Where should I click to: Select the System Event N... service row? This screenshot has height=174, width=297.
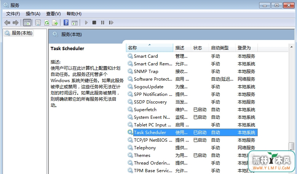click(x=192, y=117)
